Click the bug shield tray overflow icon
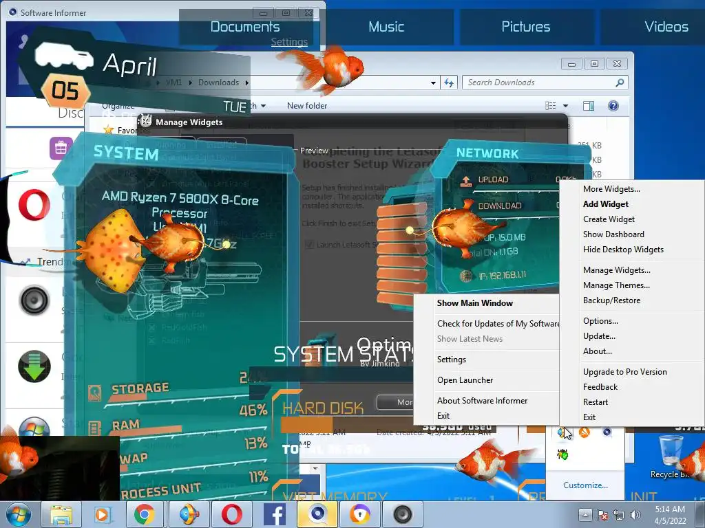 [x=562, y=455]
